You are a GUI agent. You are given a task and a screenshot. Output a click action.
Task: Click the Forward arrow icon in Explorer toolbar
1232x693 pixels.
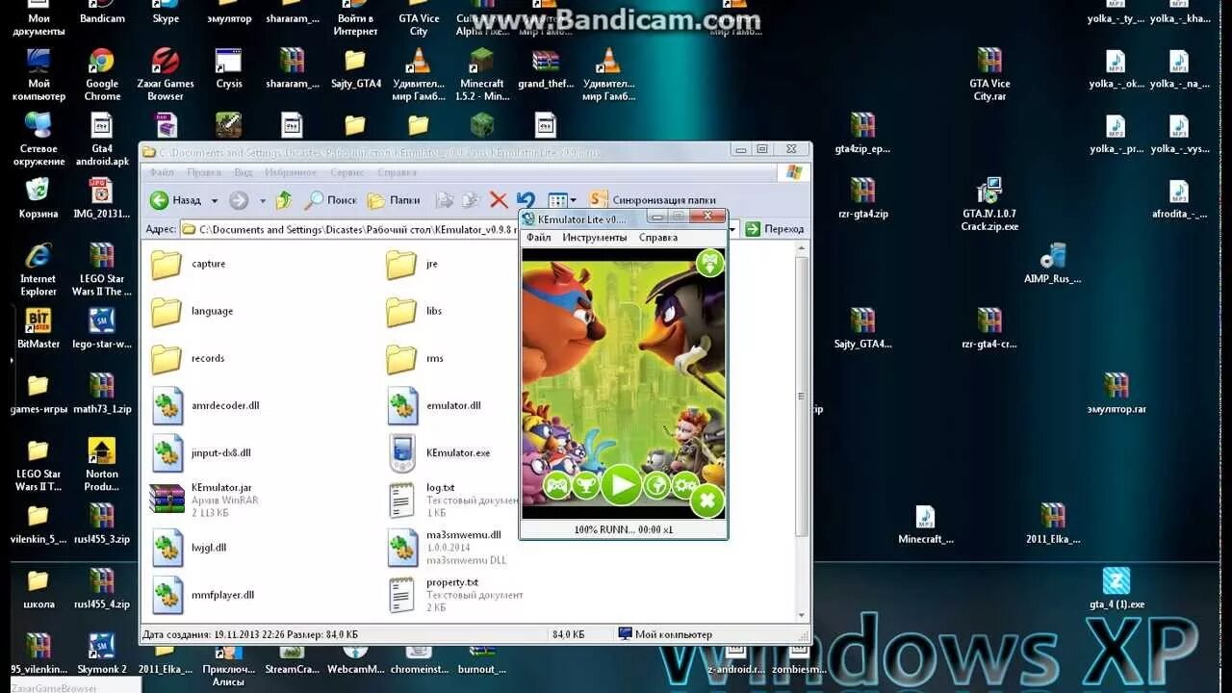coord(239,200)
